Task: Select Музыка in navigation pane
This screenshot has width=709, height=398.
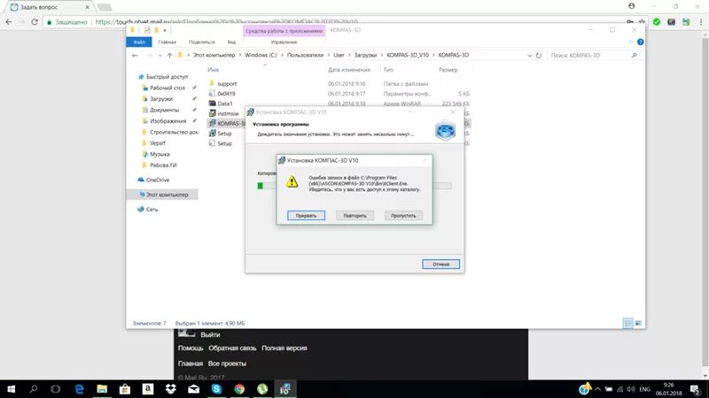Action: pos(160,154)
